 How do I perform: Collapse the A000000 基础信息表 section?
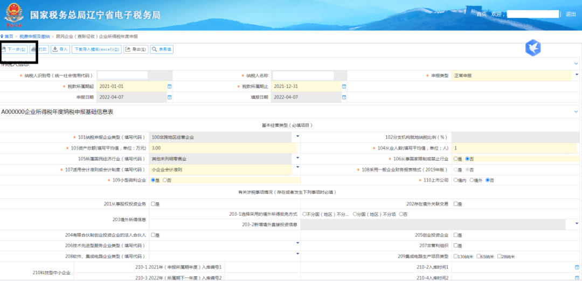[x=576, y=112]
